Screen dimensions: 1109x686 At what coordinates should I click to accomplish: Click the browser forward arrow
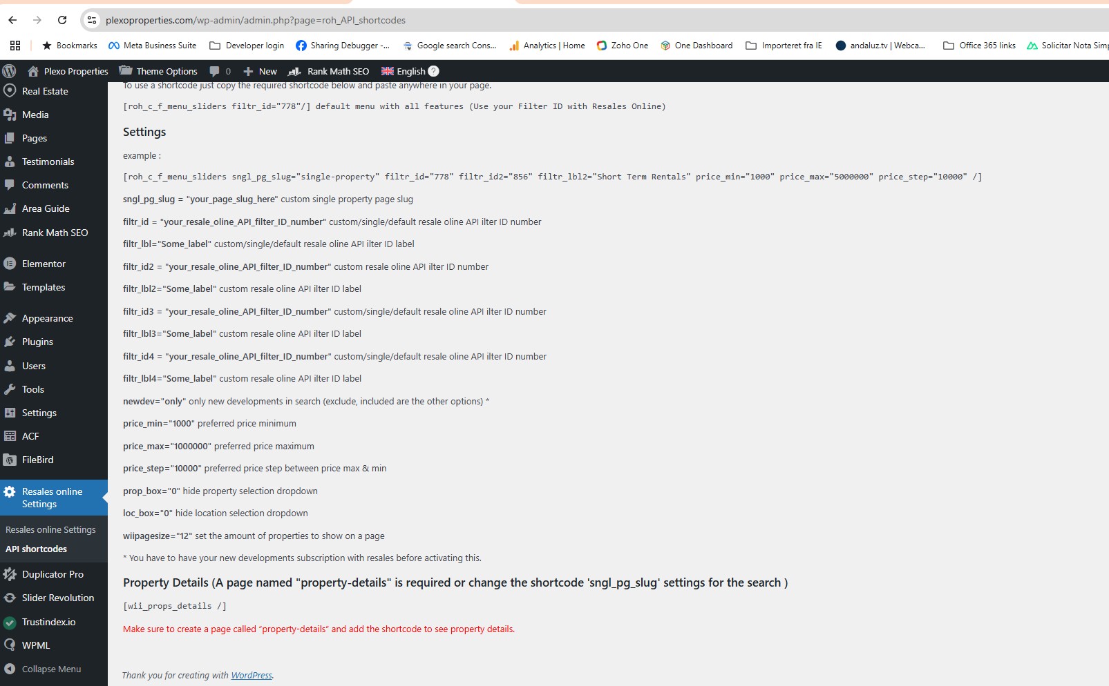(x=37, y=20)
